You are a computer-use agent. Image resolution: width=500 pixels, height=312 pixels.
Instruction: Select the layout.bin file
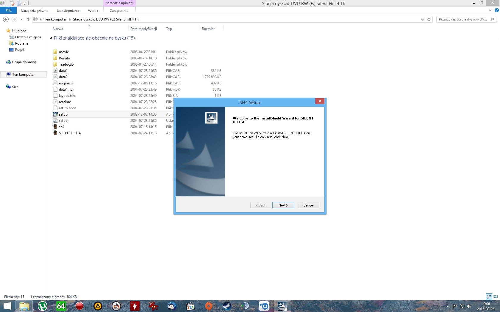point(67,96)
